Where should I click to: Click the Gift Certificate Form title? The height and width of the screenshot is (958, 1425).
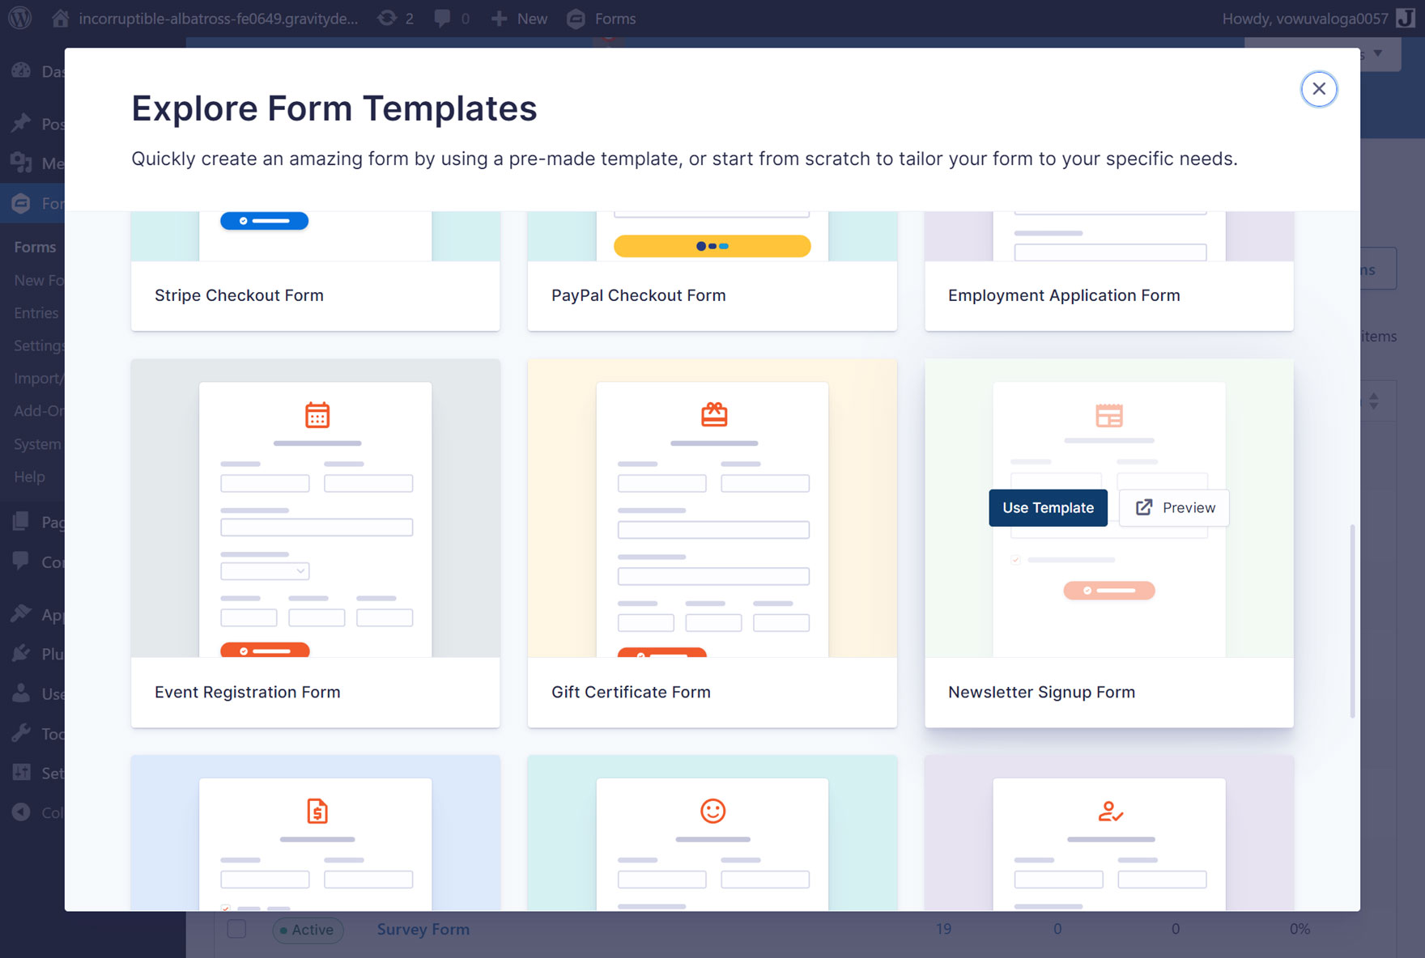631,693
